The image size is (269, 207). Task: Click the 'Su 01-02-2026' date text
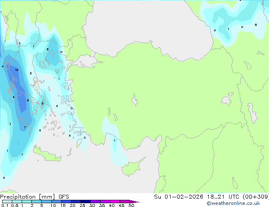pyautogui.click(x=179, y=197)
